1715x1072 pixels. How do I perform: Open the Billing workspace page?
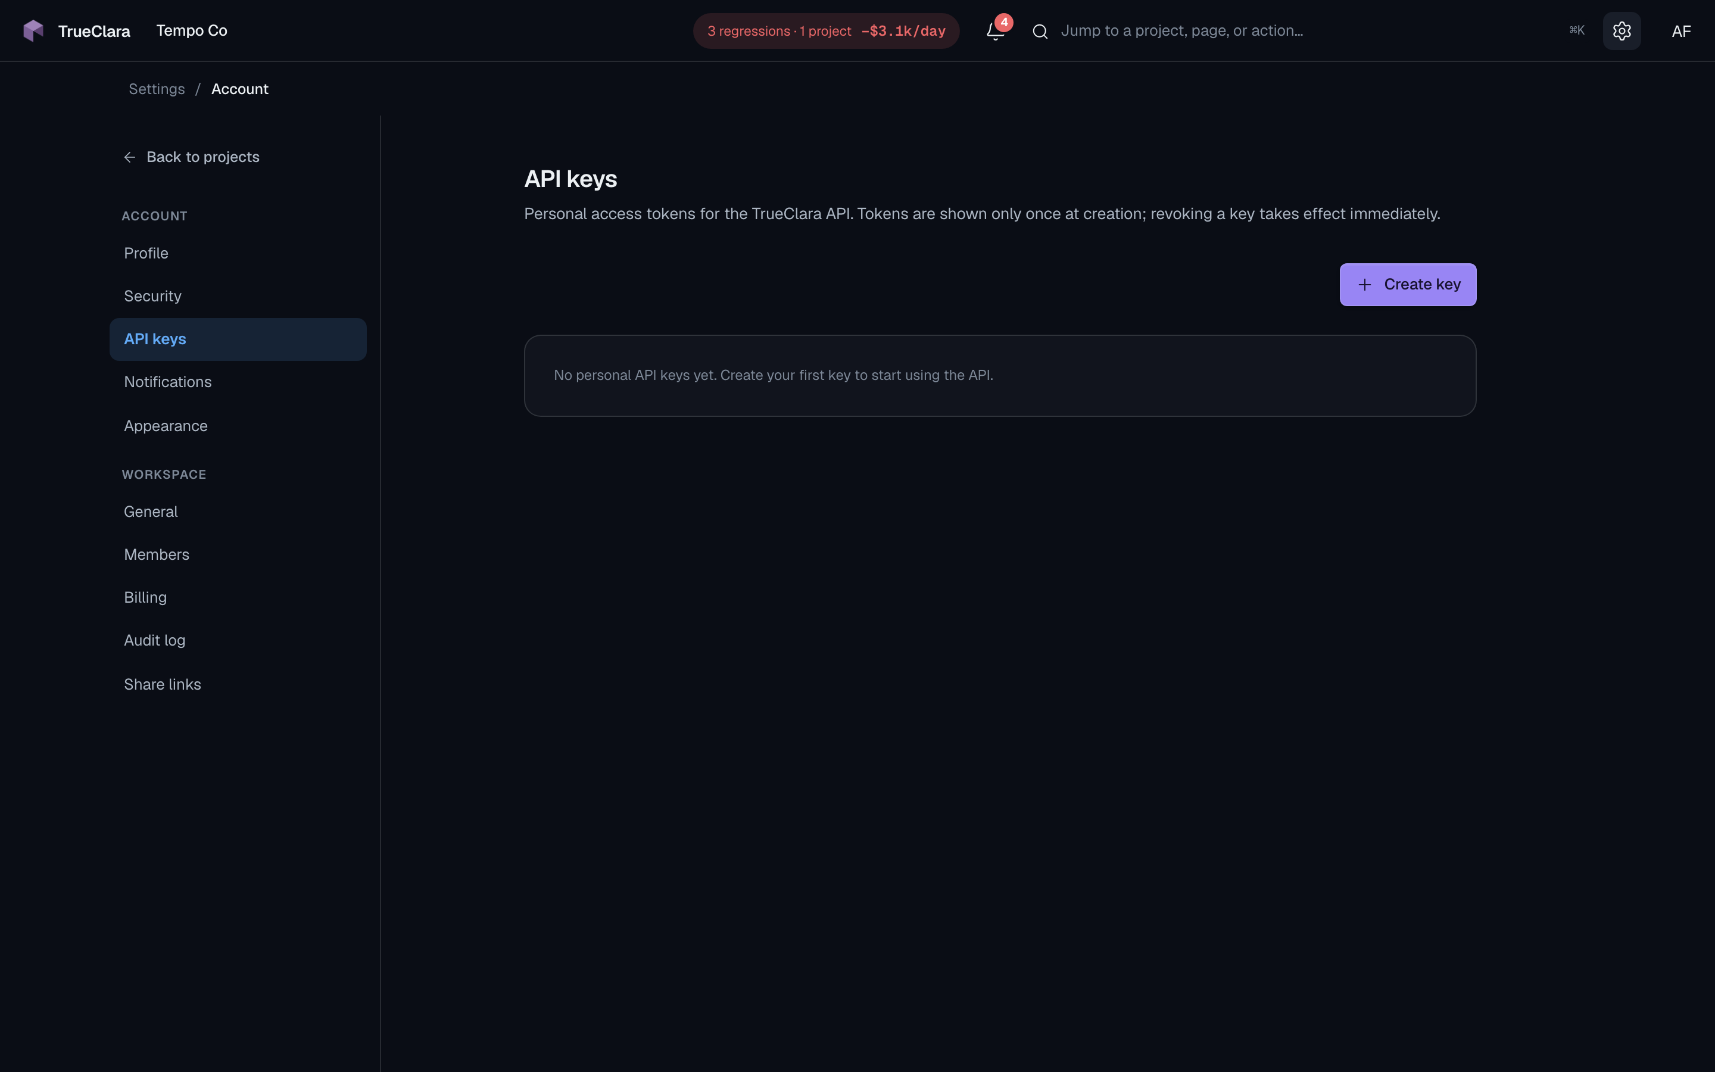(x=238, y=598)
